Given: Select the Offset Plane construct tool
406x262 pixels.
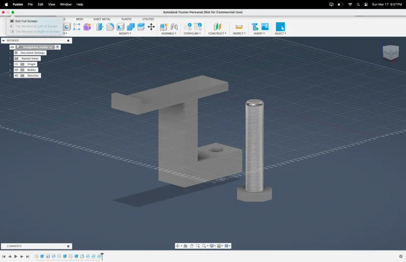Looking at the screenshot, I should pyautogui.click(x=217, y=27).
